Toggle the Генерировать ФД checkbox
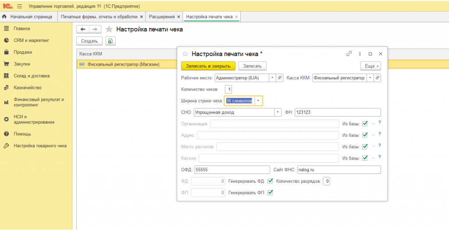This screenshot has height=230, width=449. click(270, 181)
